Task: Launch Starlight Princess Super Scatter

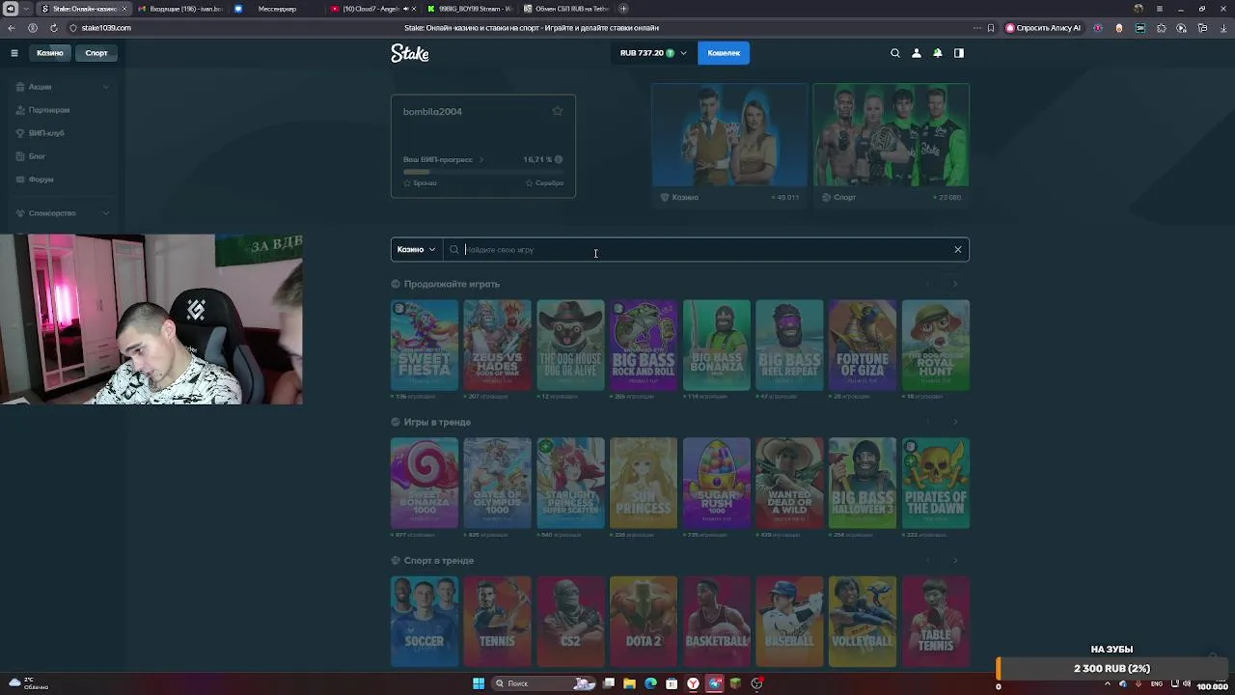Action: [570, 484]
